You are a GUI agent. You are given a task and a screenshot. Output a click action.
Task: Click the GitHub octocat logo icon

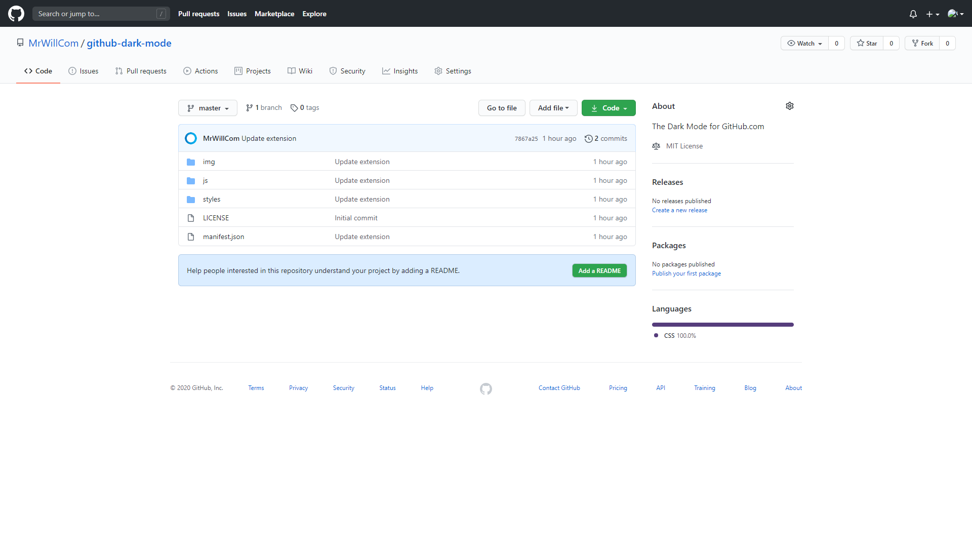coord(17,13)
